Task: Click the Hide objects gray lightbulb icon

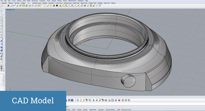Action: click(x=78, y=100)
